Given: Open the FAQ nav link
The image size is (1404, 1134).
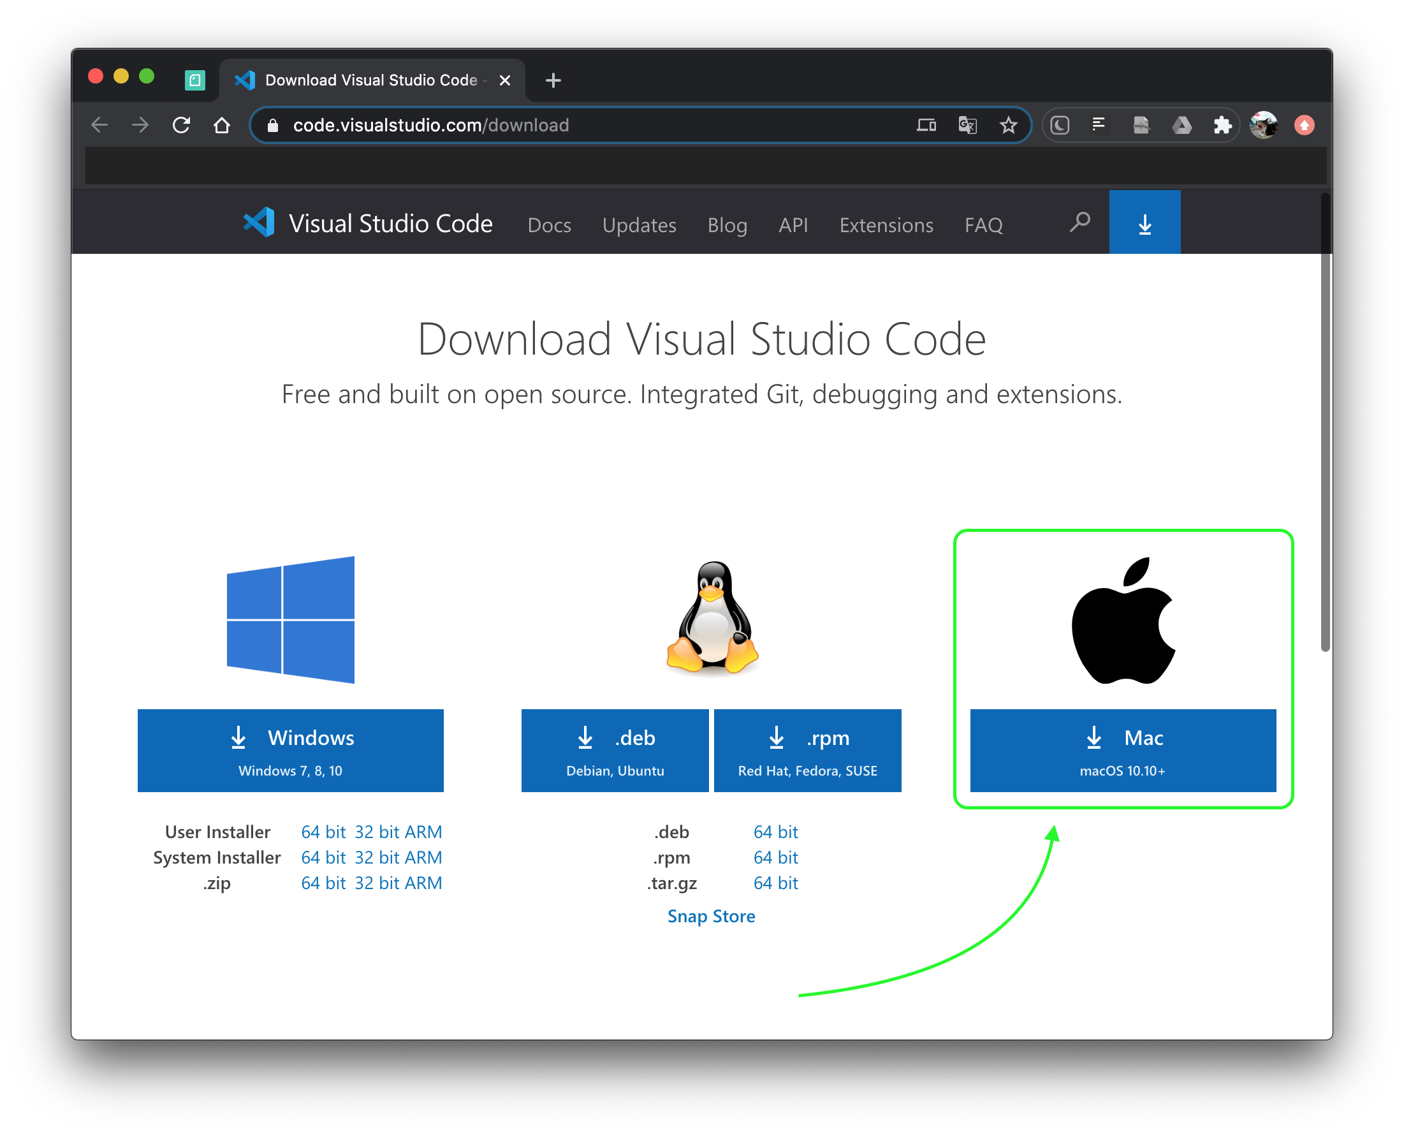Looking at the screenshot, I should click(x=983, y=225).
